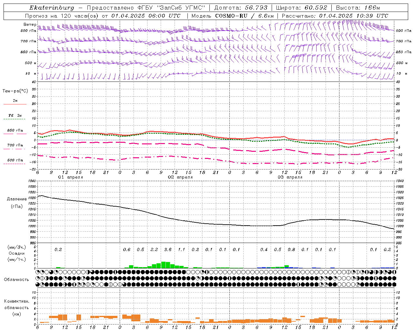This screenshot has width=413, height=330.
Task: Select the 'Предоставлено ФГБУ "ЗапСиб УГМС"' provider text
Action: (146, 8)
